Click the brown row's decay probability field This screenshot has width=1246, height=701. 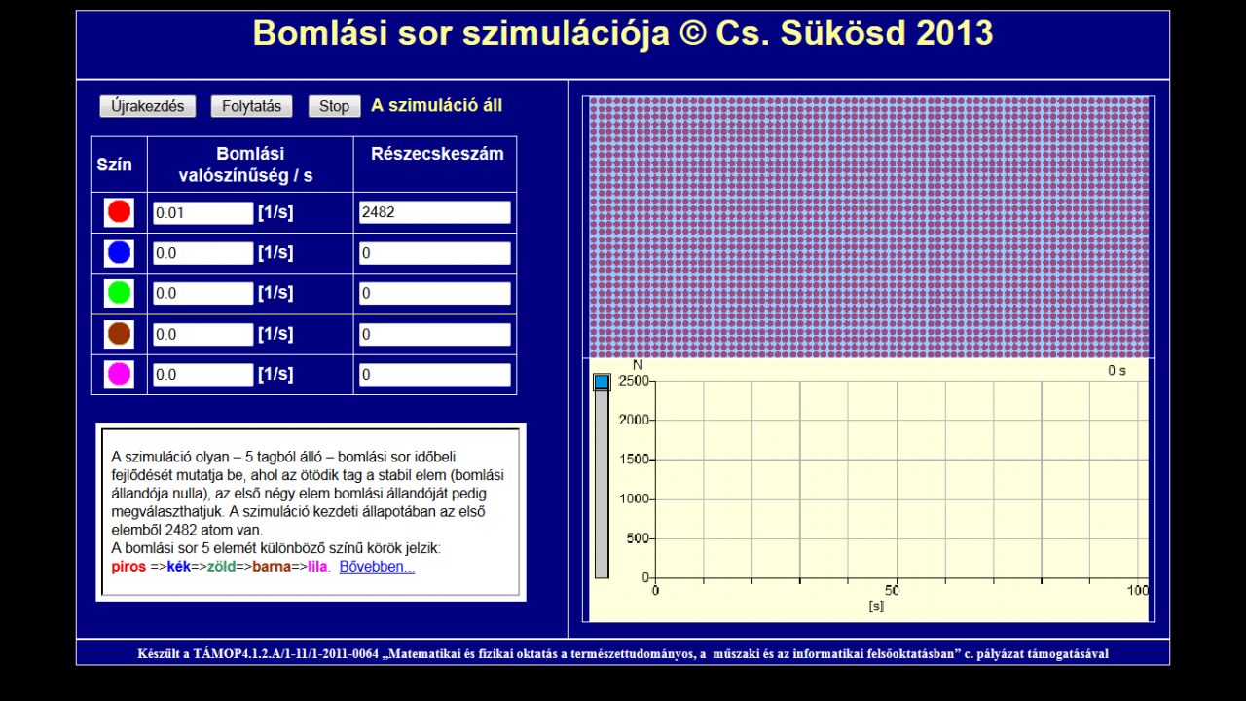coord(202,333)
